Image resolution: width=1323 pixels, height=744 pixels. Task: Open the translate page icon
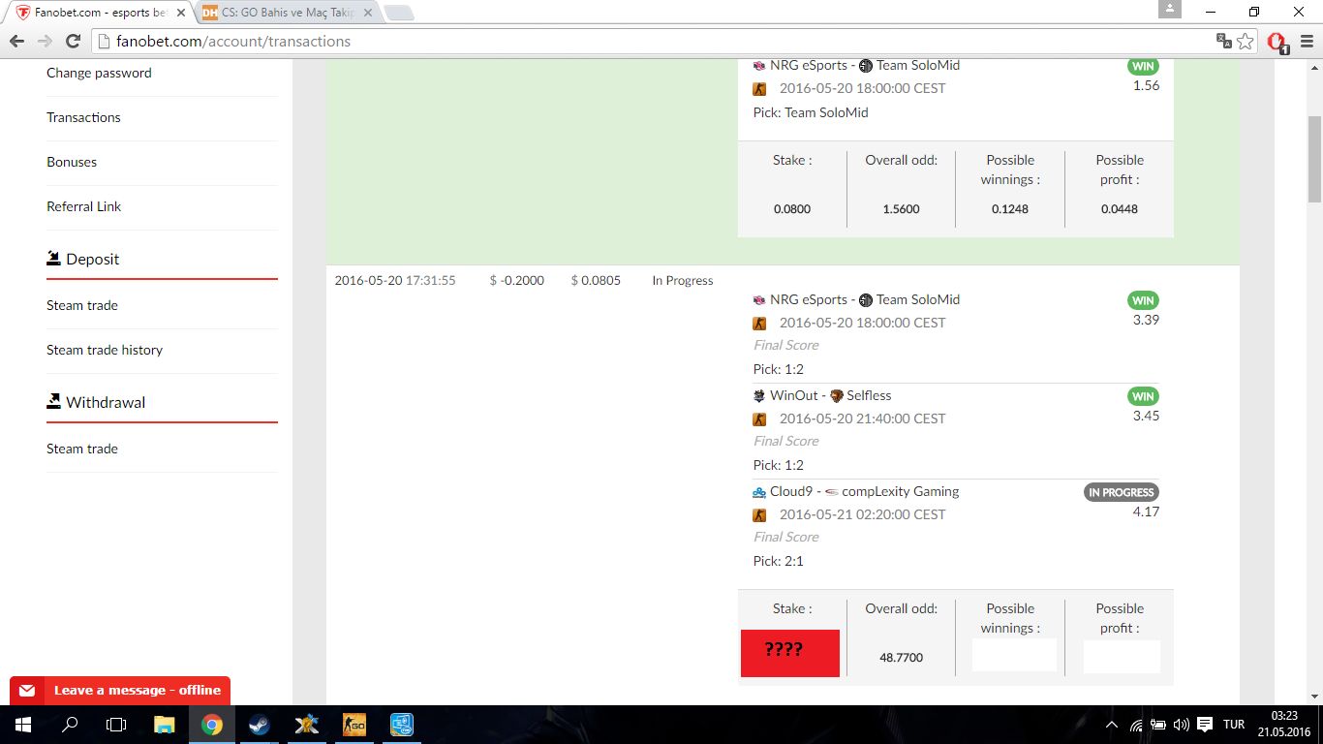pyautogui.click(x=1224, y=42)
